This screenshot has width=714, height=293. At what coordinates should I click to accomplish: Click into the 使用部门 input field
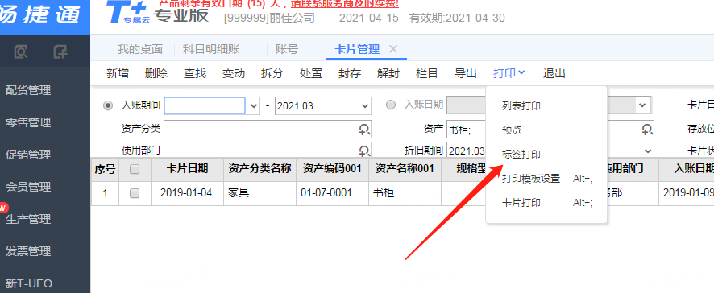268,151
